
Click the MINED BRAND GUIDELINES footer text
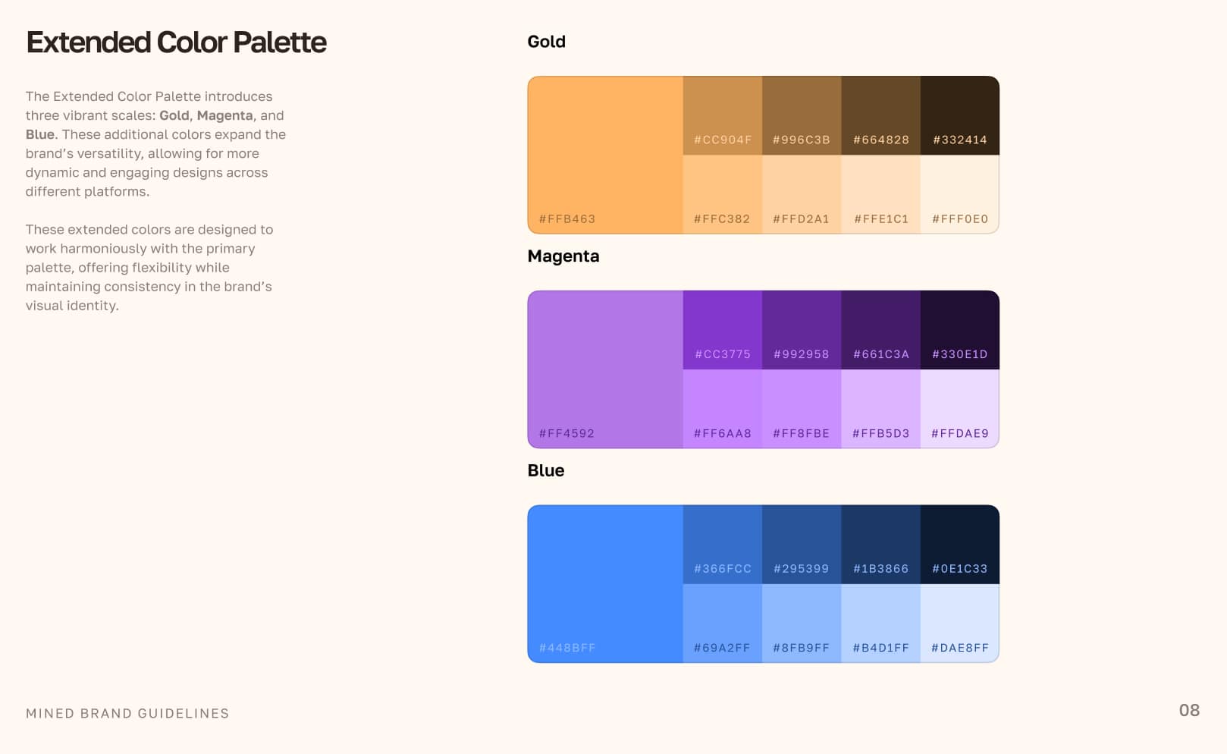[x=127, y=713]
